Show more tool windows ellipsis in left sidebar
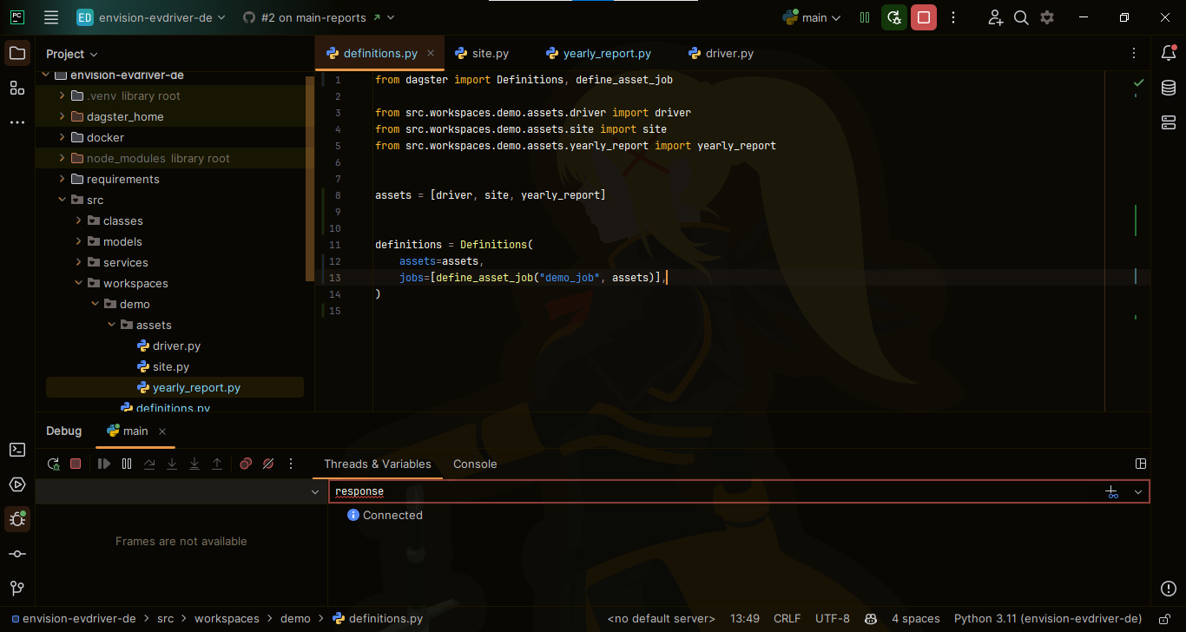The width and height of the screenshot is (1186, 632). 17,122
